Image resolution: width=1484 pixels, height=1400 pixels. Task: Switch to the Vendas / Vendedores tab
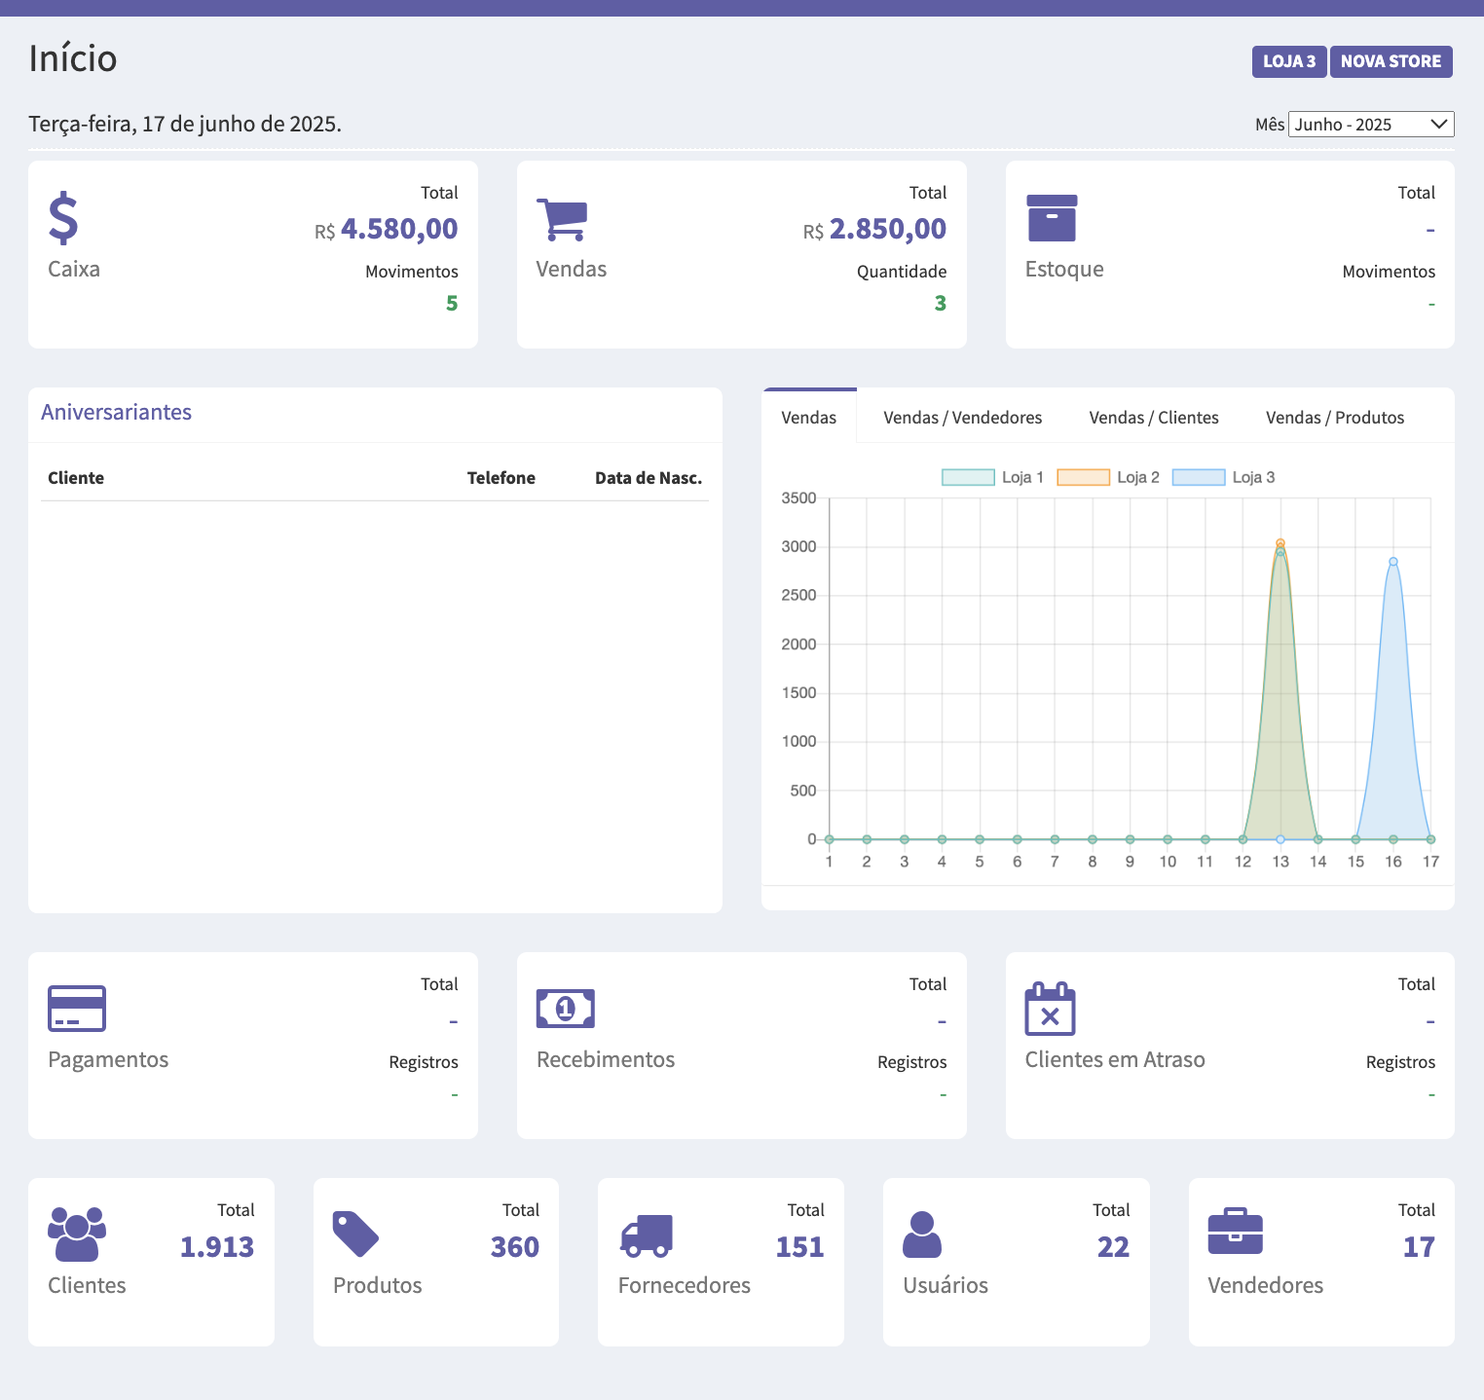click(x=962, y=418)
